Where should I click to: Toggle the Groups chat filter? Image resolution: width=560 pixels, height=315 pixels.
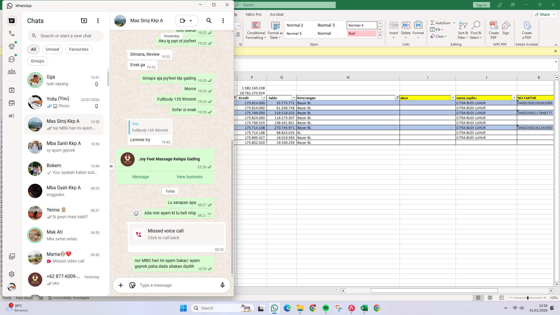point(37,61)
